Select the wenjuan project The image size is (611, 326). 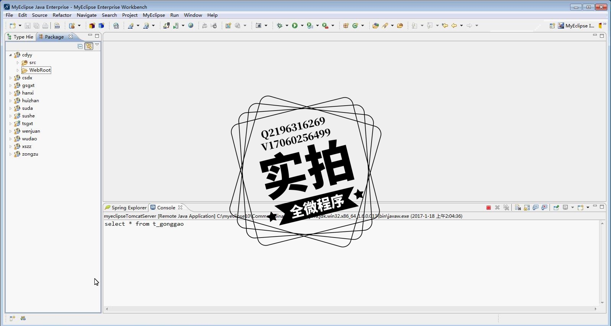31,131
